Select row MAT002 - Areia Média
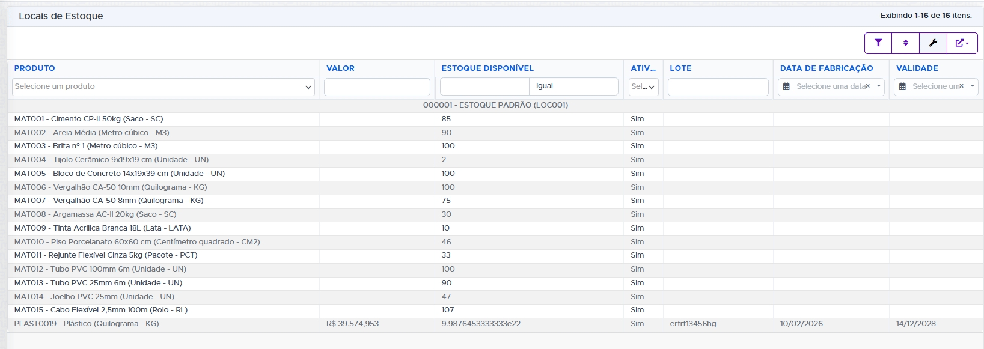Screen dimensions: 984x349 (495, 133)
